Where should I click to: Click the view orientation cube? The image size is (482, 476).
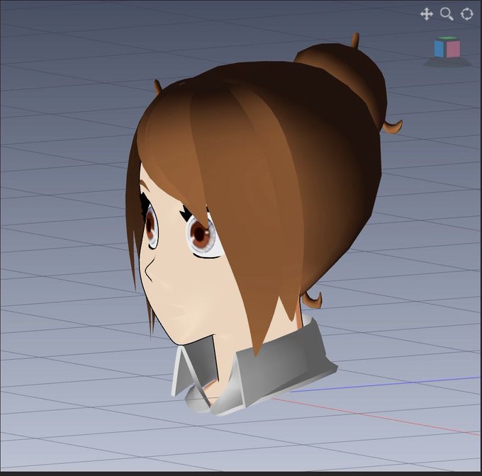pyautogui.click(x=447, y=47)
